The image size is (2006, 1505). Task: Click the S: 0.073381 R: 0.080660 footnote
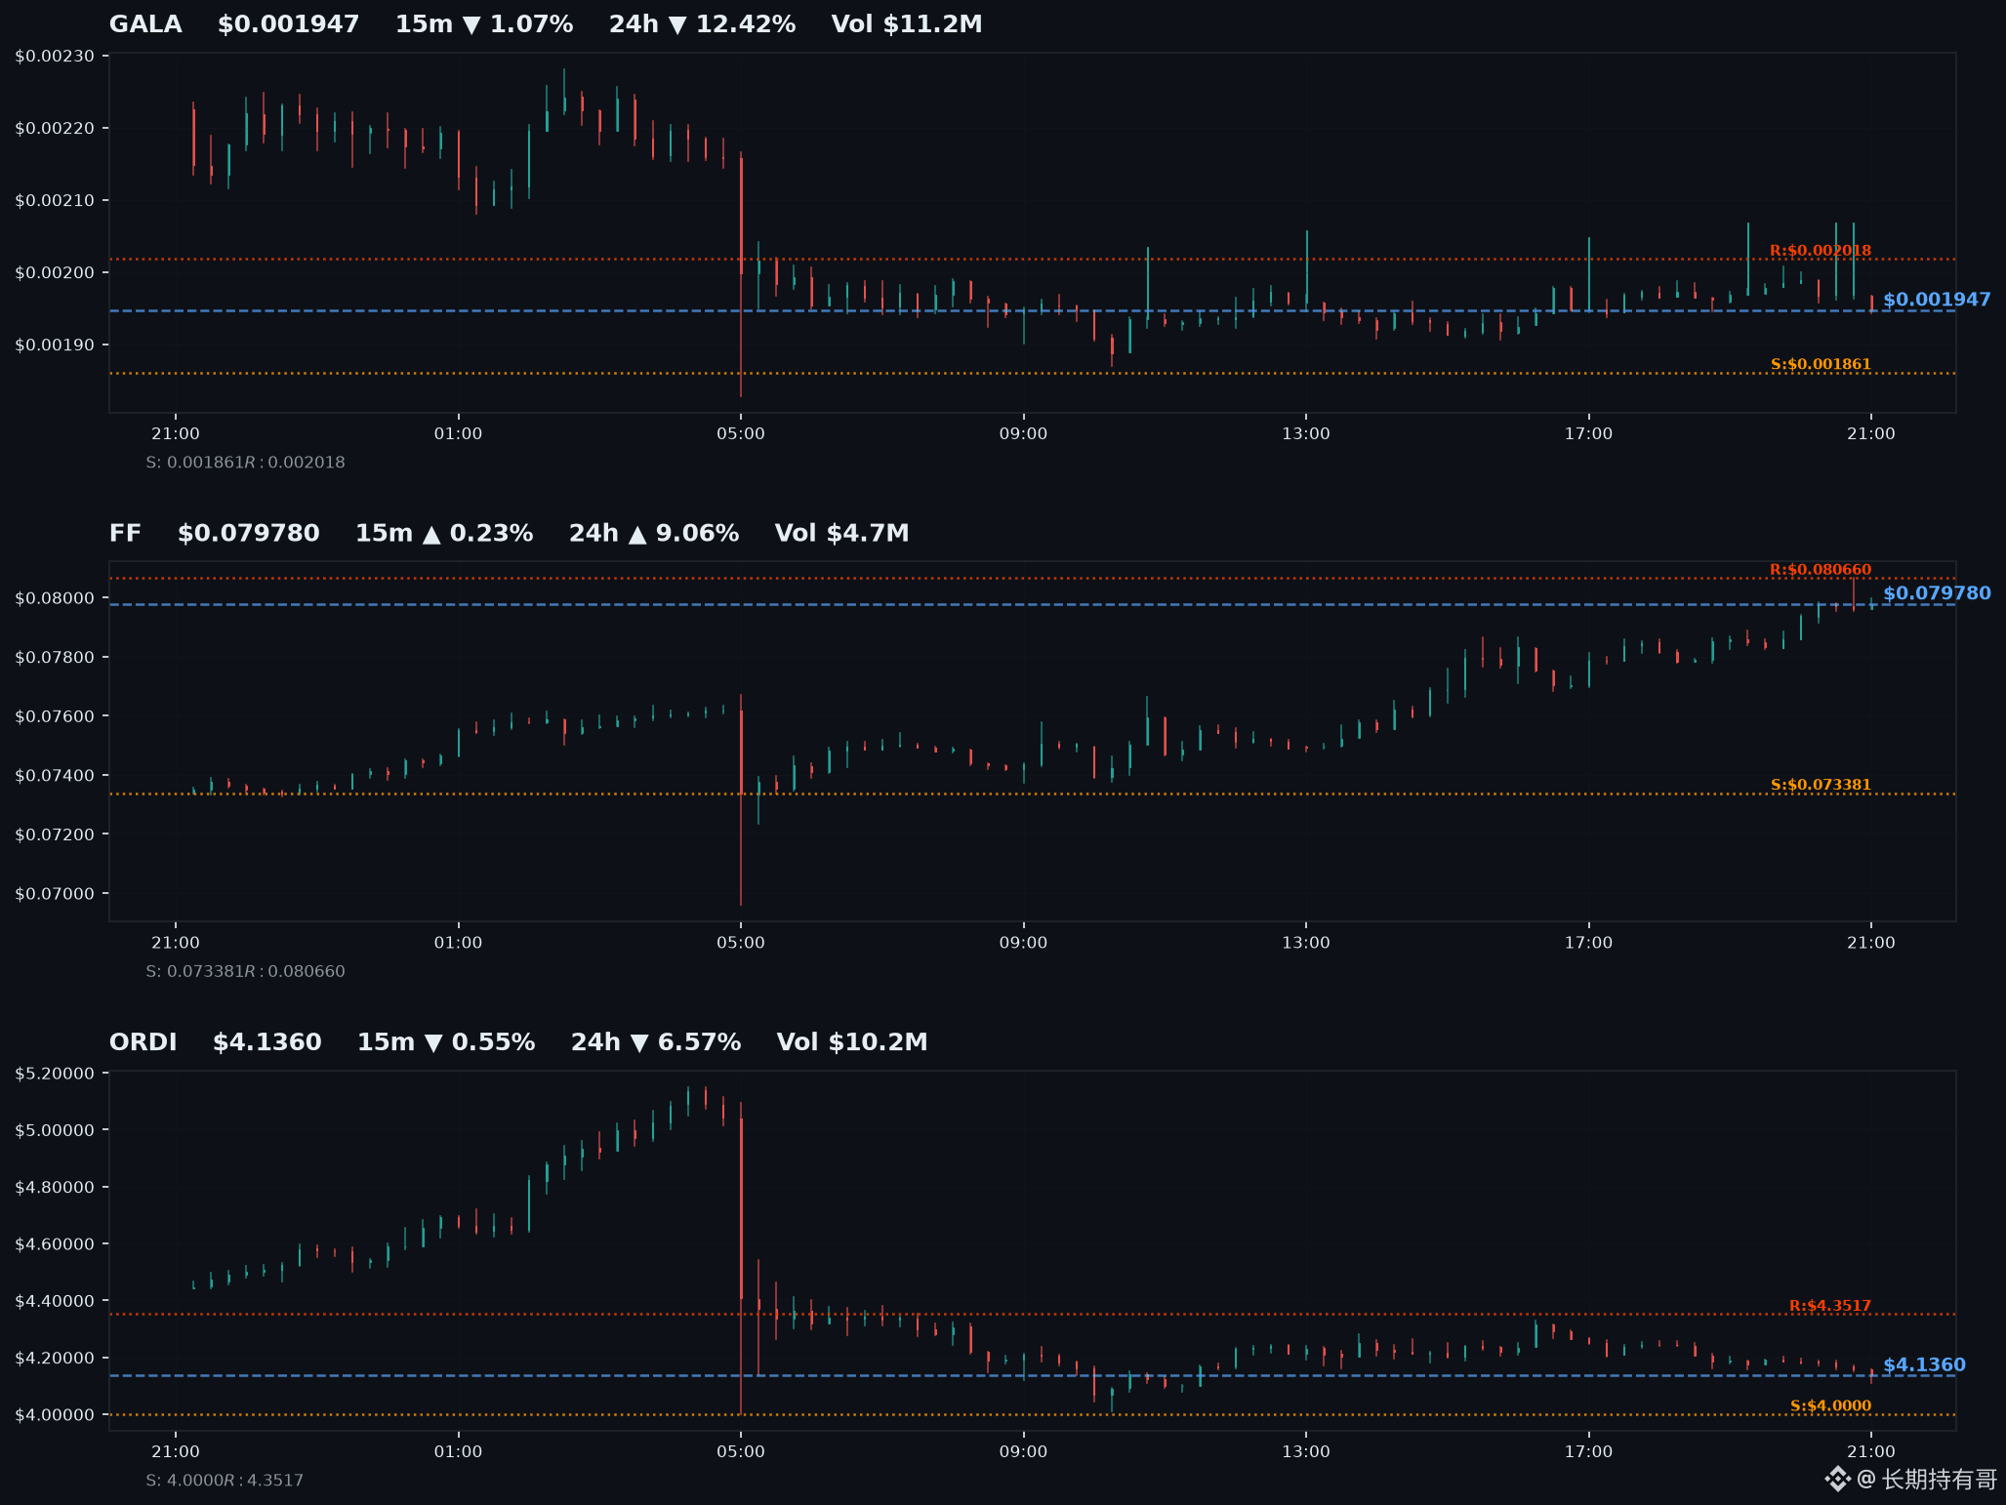[x=245, y=972]
